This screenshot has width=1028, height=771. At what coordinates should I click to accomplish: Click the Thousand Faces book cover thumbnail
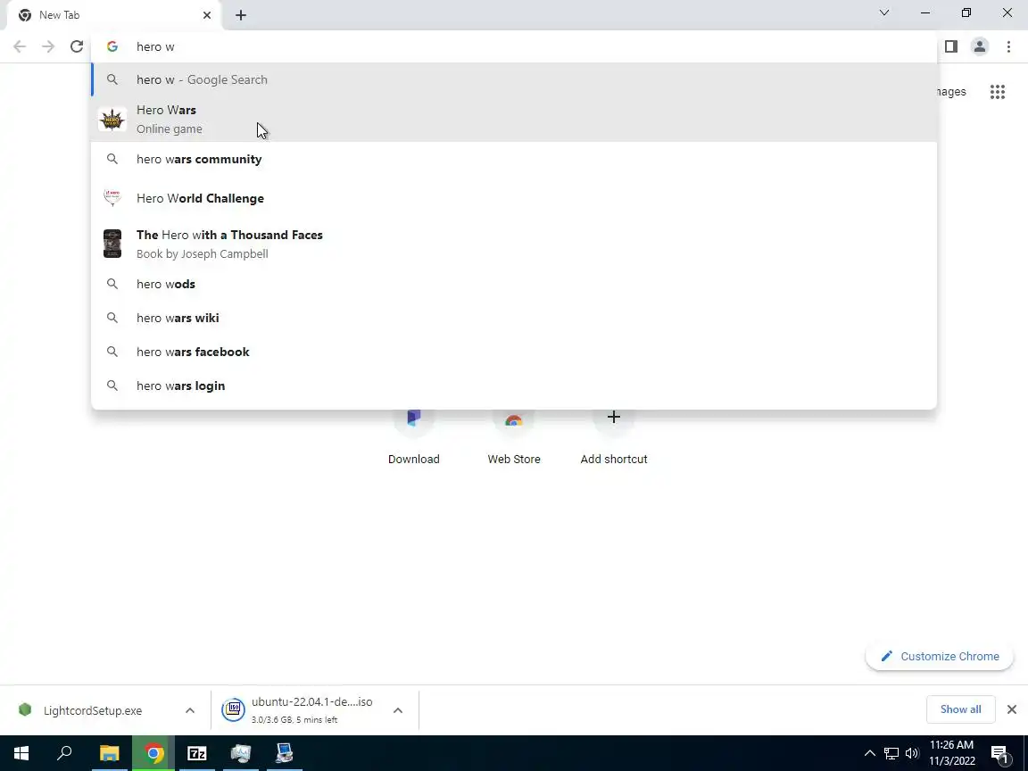click(x=112, y=244)
